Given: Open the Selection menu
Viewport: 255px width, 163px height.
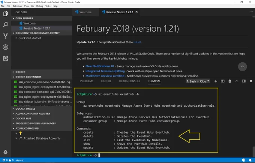Looking at the screenshot, I should tap(17, 6).
